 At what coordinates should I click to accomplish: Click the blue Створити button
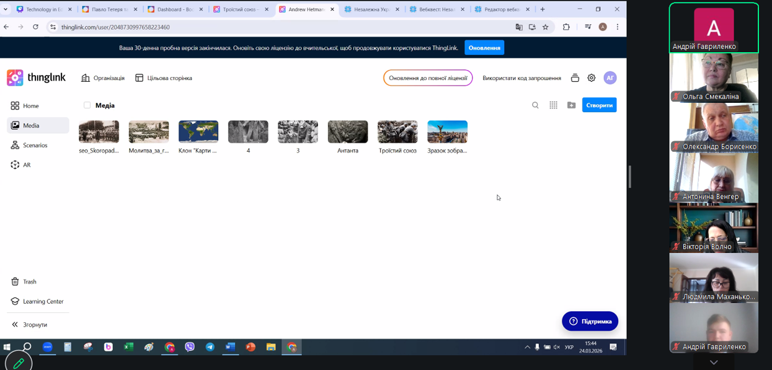[x=599, y=105]
